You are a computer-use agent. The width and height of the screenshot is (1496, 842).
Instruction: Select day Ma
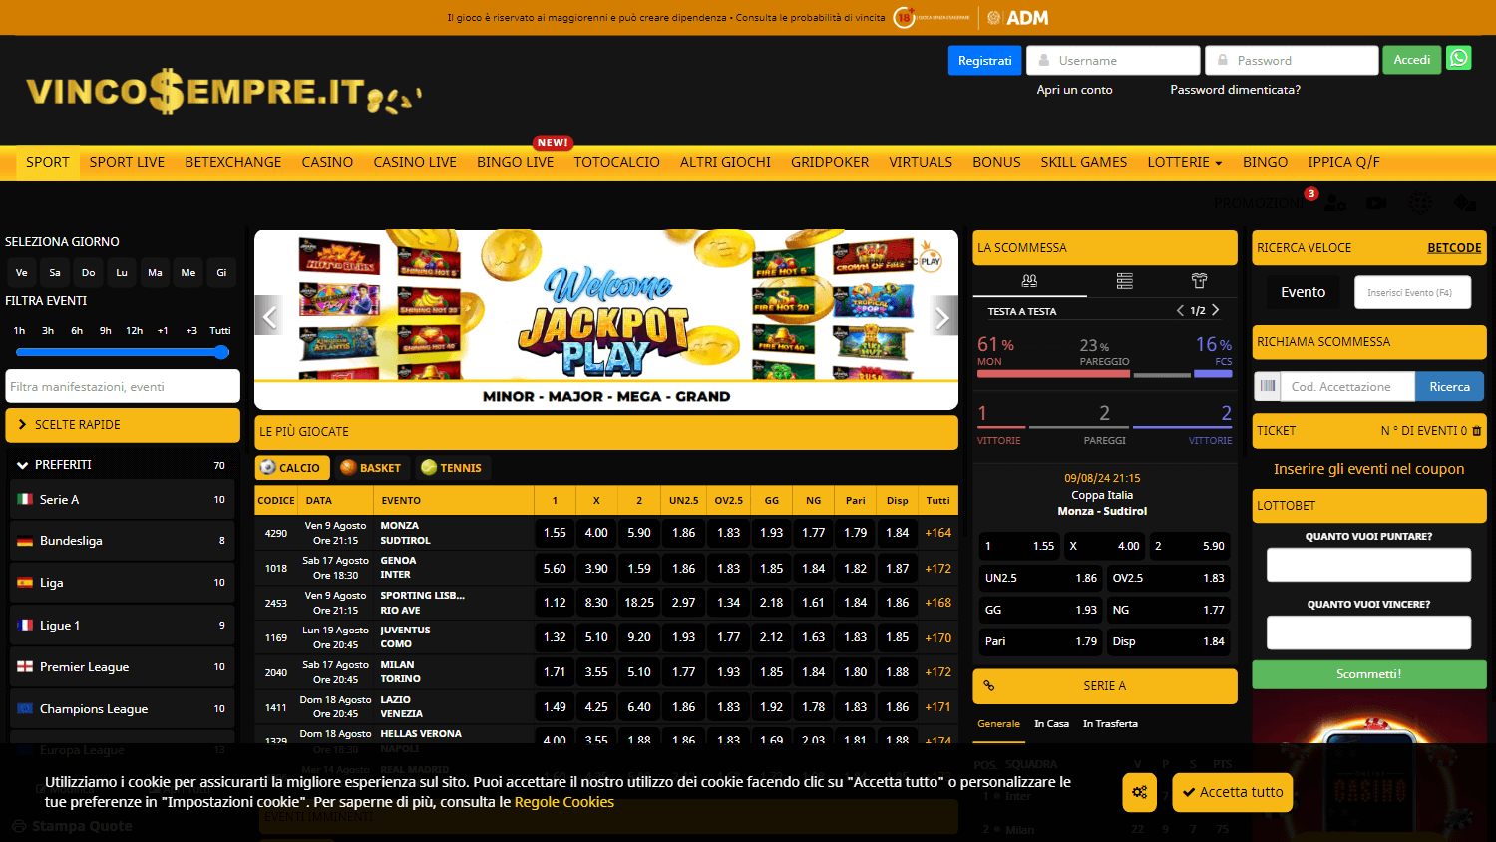(x=155, y=272)
